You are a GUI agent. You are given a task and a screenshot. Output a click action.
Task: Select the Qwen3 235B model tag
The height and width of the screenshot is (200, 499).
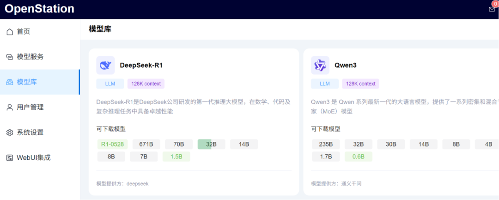click(x=326, y=144)
